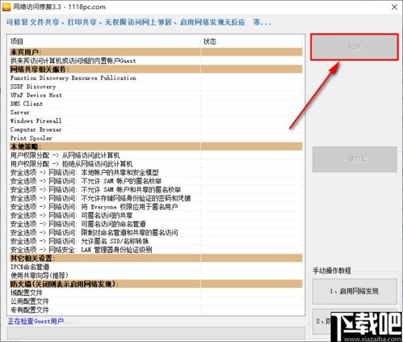This screenshot has height=342, width=403.
Task: Select the 不允许存储网络身份验证的密码和凭据 row
Action: (x=156, y=198)
